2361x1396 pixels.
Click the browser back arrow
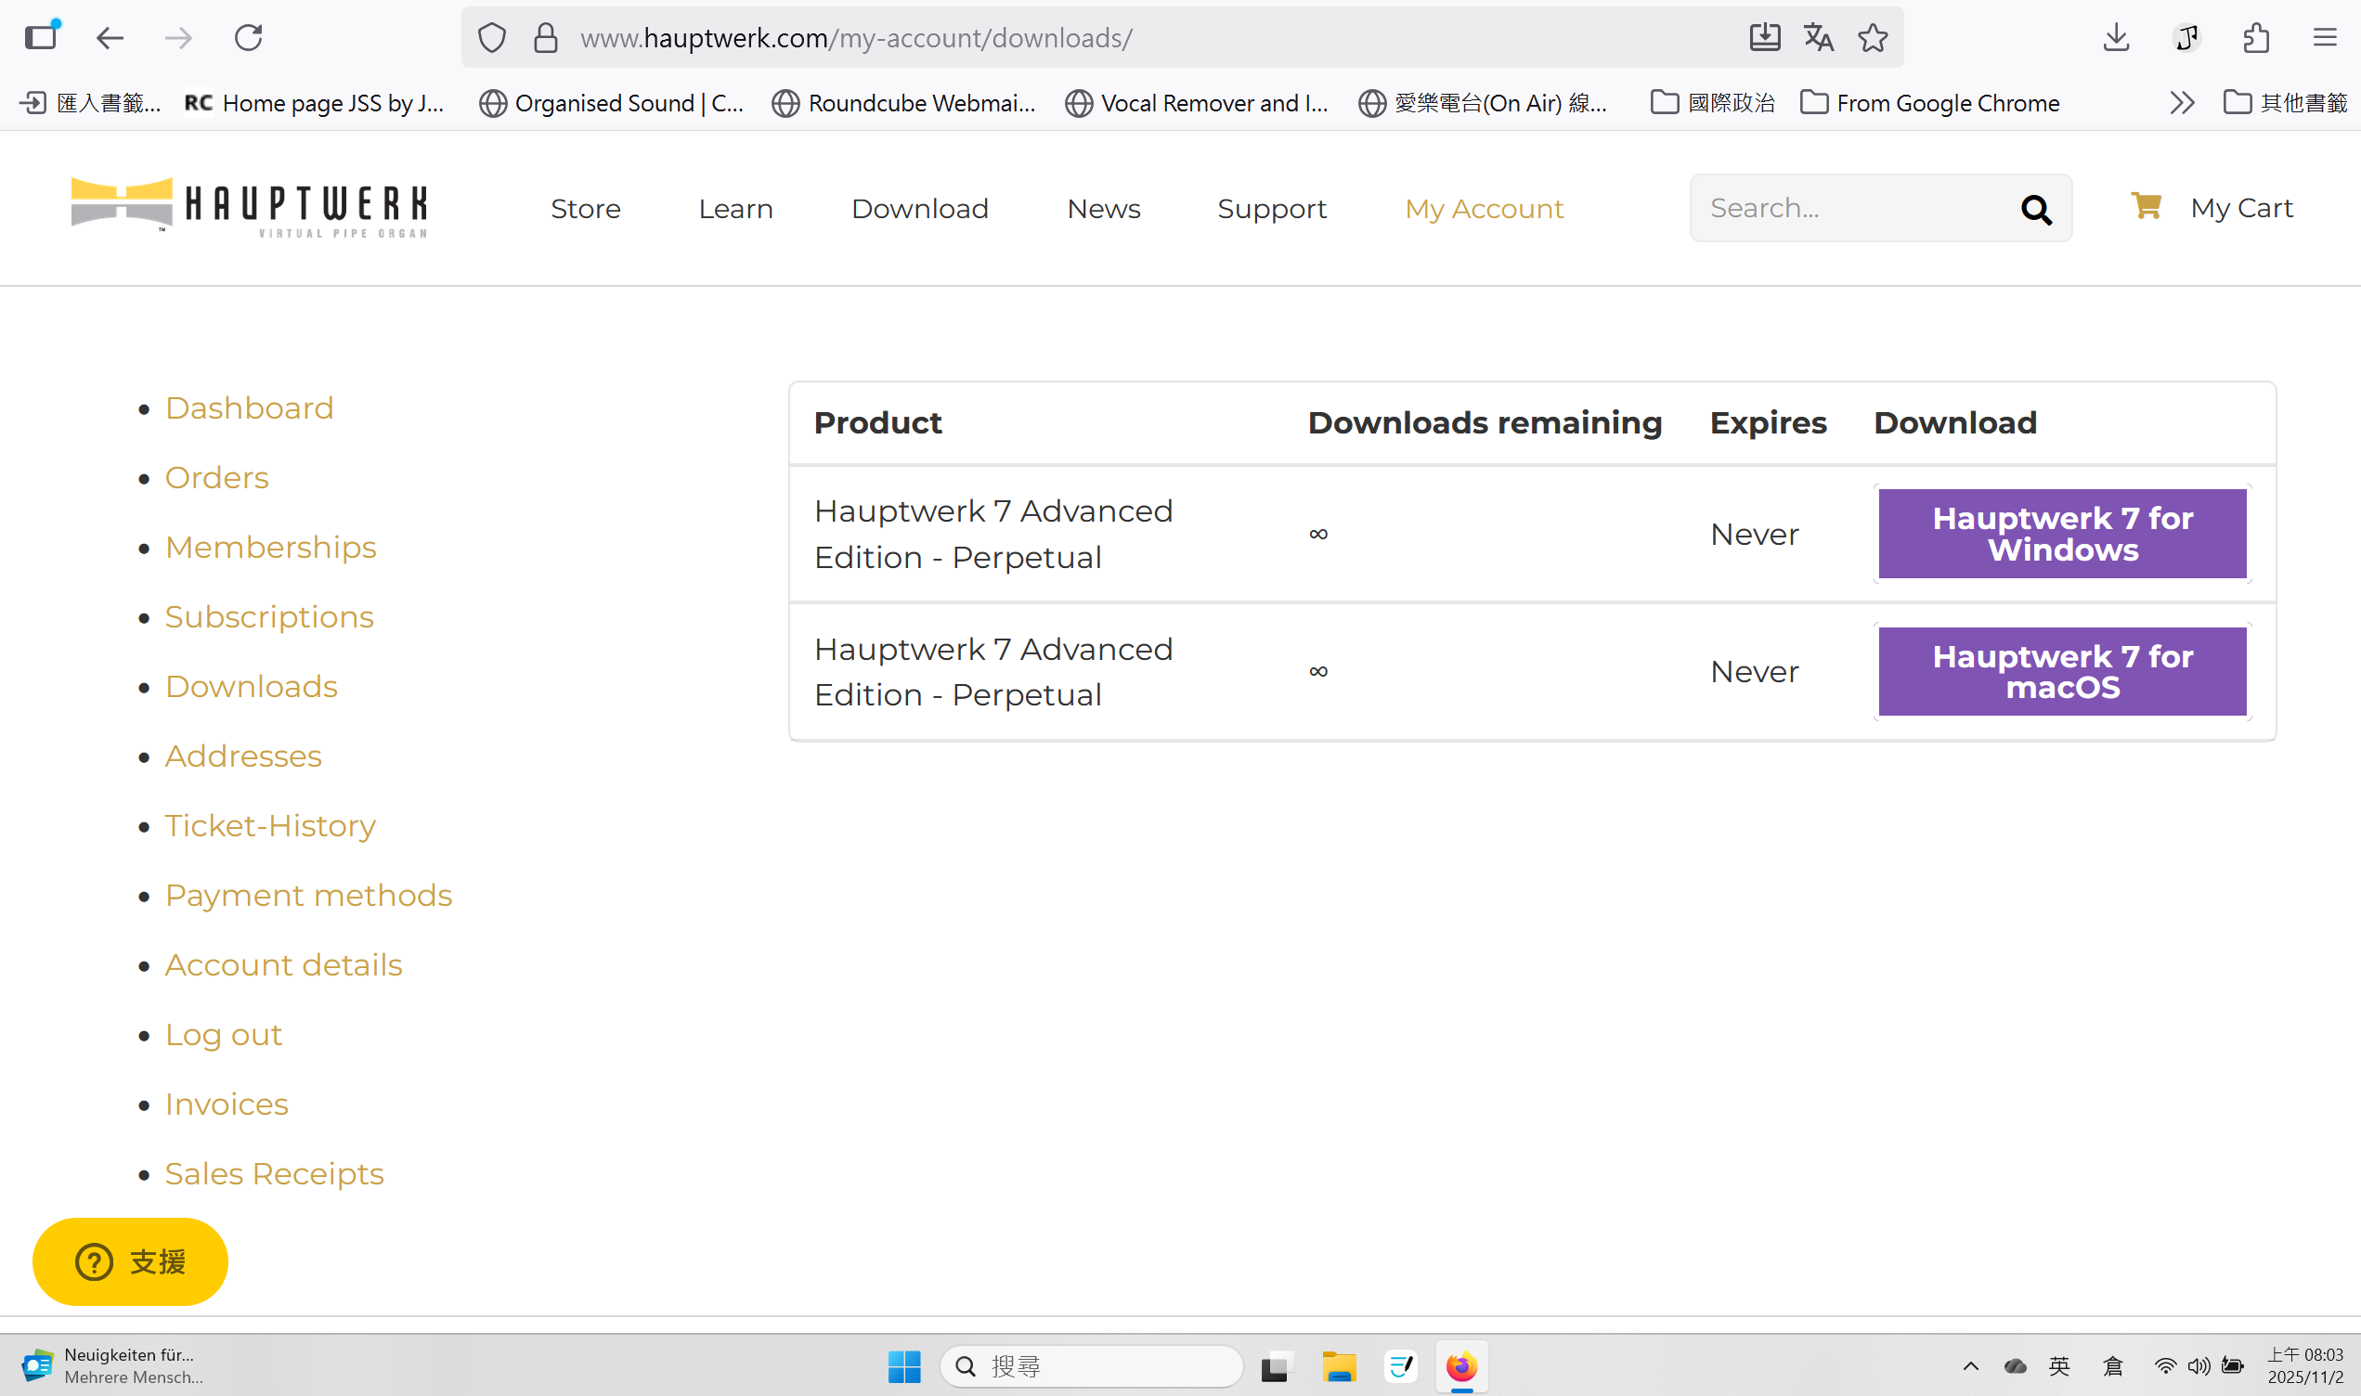(110, 38)
